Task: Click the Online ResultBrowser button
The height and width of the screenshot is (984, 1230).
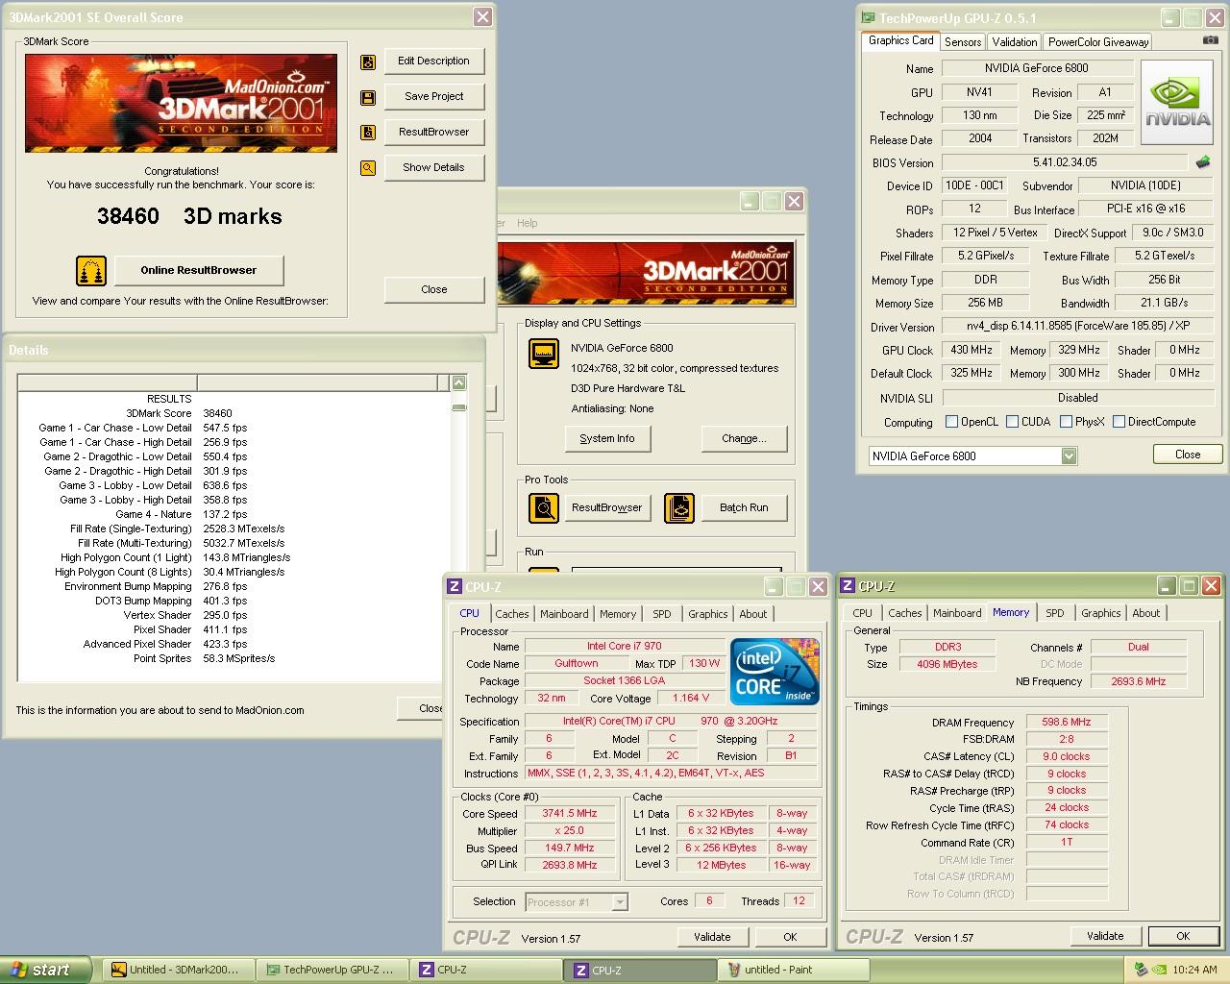Action: [x=199, y=270]
